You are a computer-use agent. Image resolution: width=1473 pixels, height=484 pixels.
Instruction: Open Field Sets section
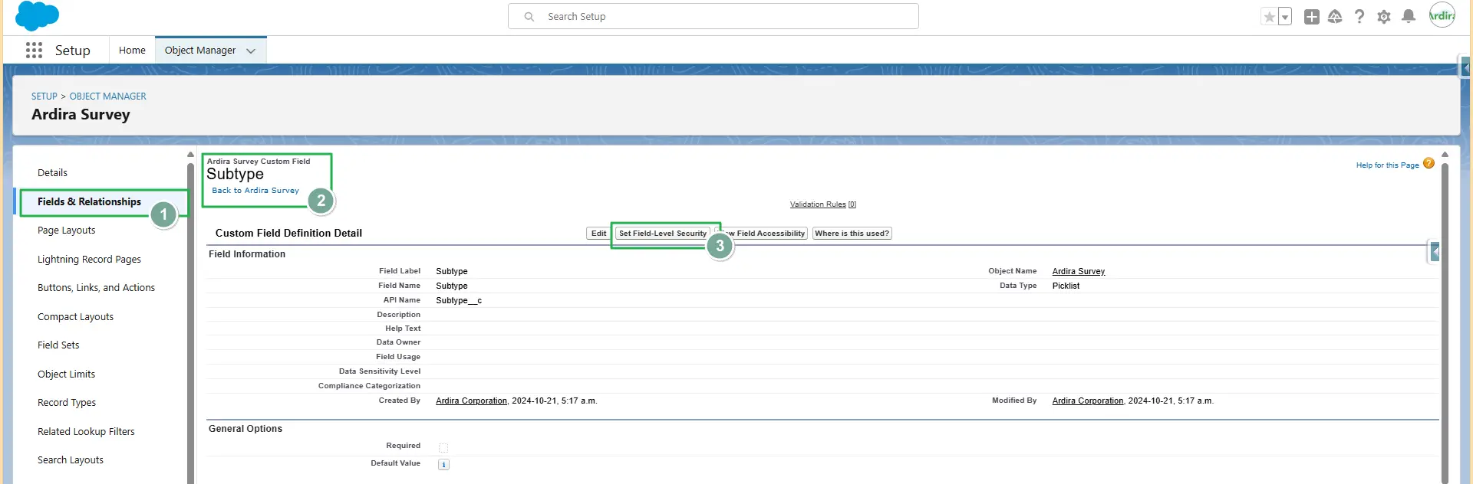[x=58, y=345]
